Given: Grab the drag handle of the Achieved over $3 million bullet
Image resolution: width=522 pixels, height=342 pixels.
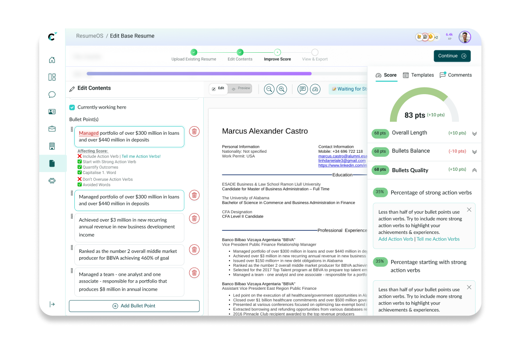Looking at the screenshot, I should (72, 217).
